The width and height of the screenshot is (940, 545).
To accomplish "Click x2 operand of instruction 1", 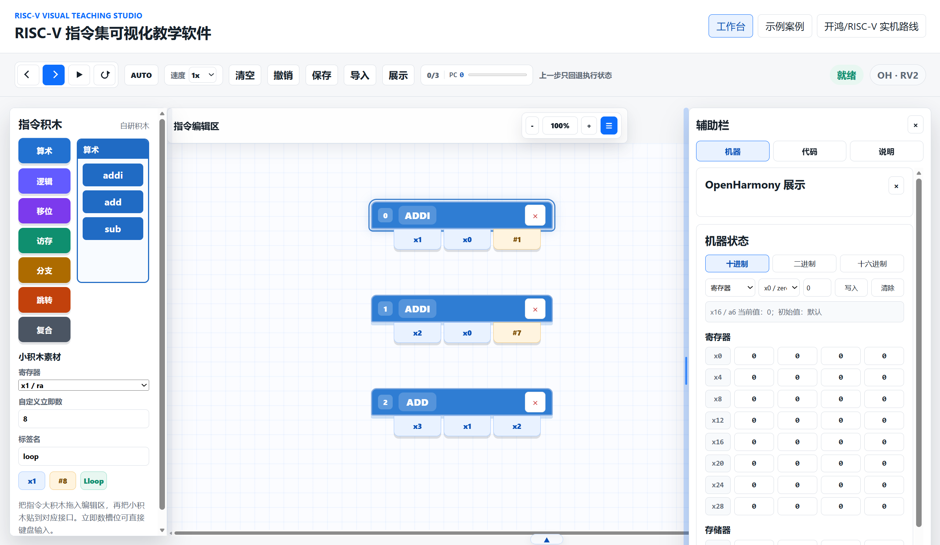I will pos(417,333).
